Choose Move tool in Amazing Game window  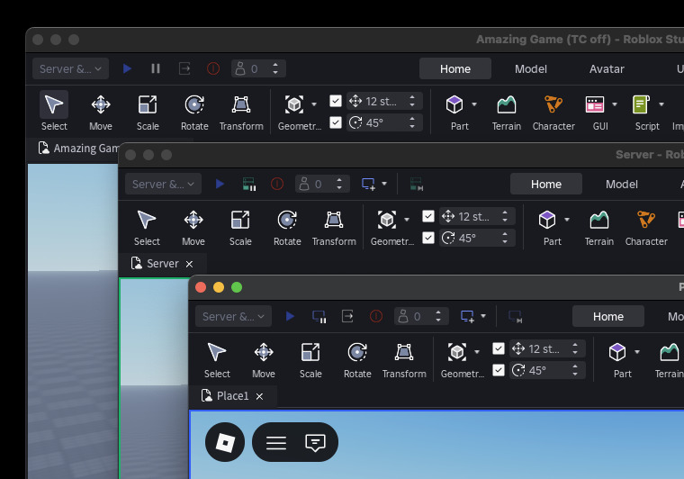pyautogui.click(x=101, y=111)
